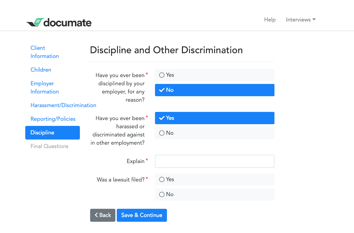Open Employer Information section

coord(44,88)
